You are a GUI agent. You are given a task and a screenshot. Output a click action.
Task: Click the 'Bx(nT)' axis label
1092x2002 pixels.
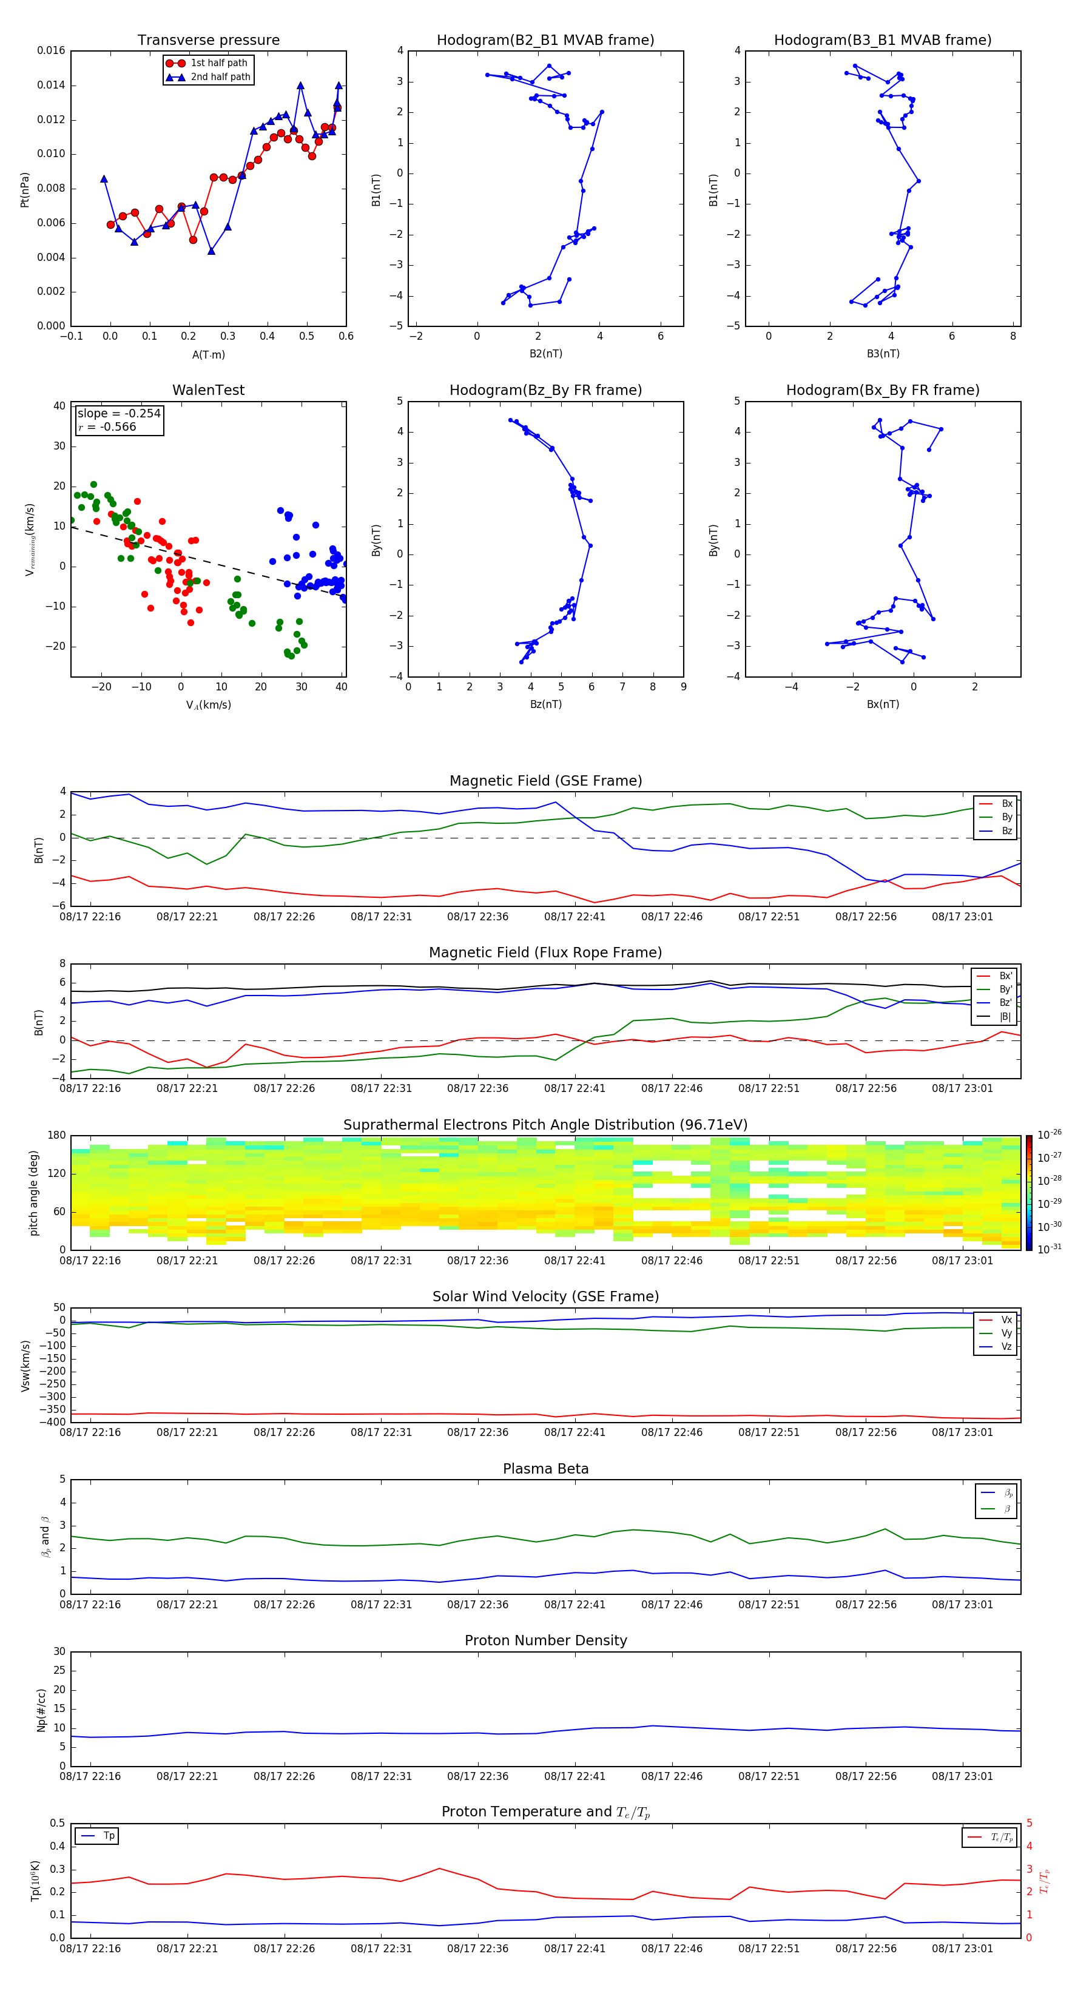click(x=883, y=704)
